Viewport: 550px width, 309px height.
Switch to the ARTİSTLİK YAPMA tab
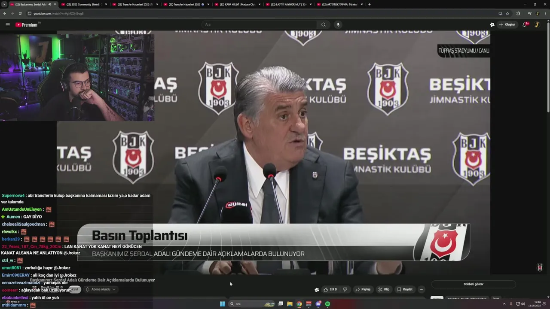[339, 4]
